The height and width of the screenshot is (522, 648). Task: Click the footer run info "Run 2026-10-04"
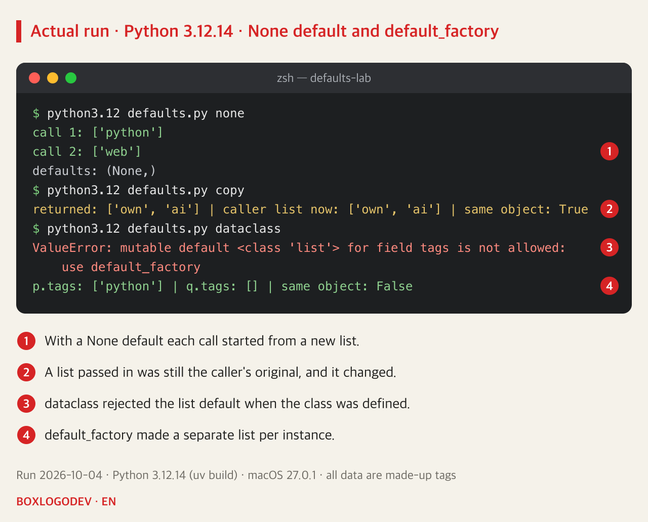click(x=59, y=475)
